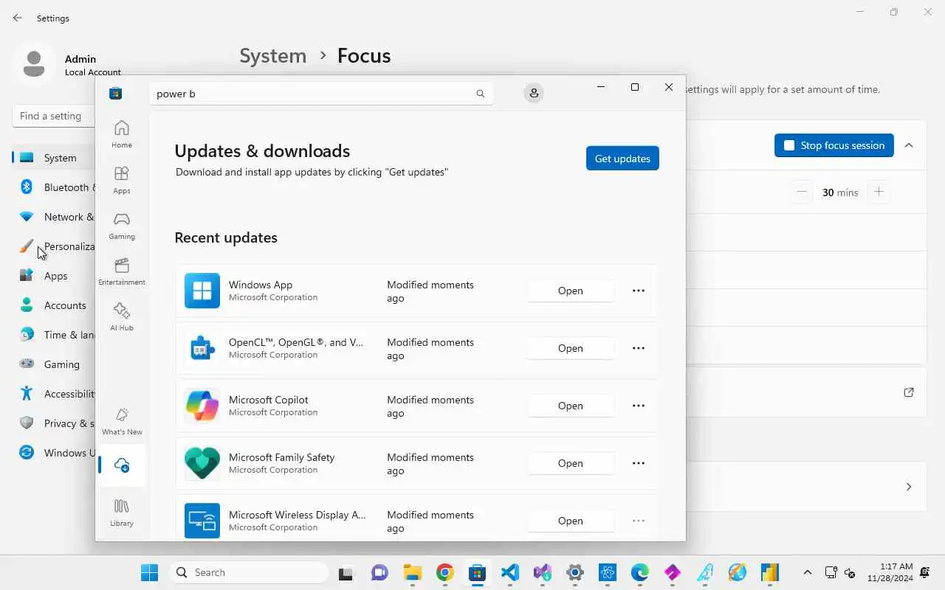Viewport: 945px width, 590px height.
Task: Open Windows Update in Settings sidebar
Action: tap(55, 453)
